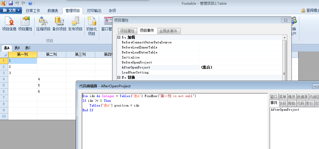Click the 查阅模式 lock icon
The image size is (319, 149).
click(x=303, y=10)
